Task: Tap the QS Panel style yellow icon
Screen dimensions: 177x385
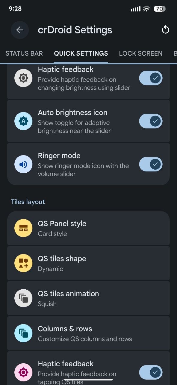Action: click(23, 228)
